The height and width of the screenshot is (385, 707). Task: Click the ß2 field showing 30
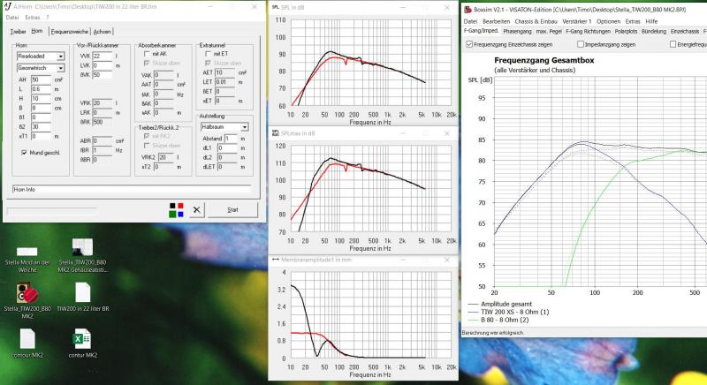[x=41, y=126]
